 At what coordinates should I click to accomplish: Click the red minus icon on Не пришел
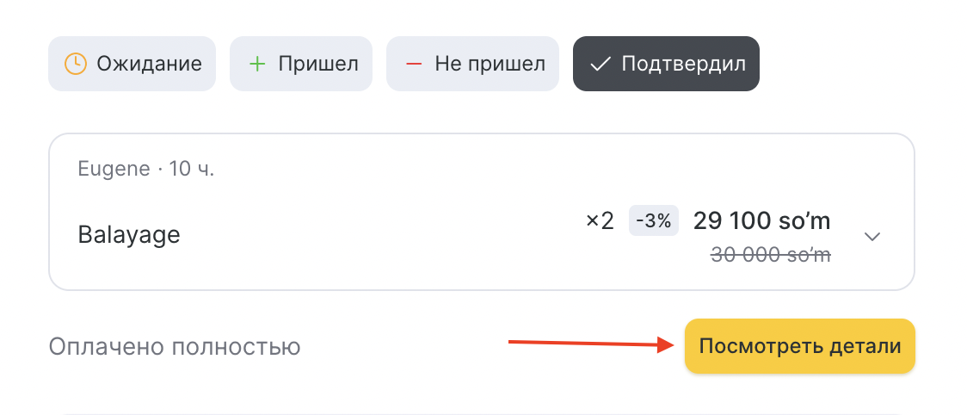(414, 64)
